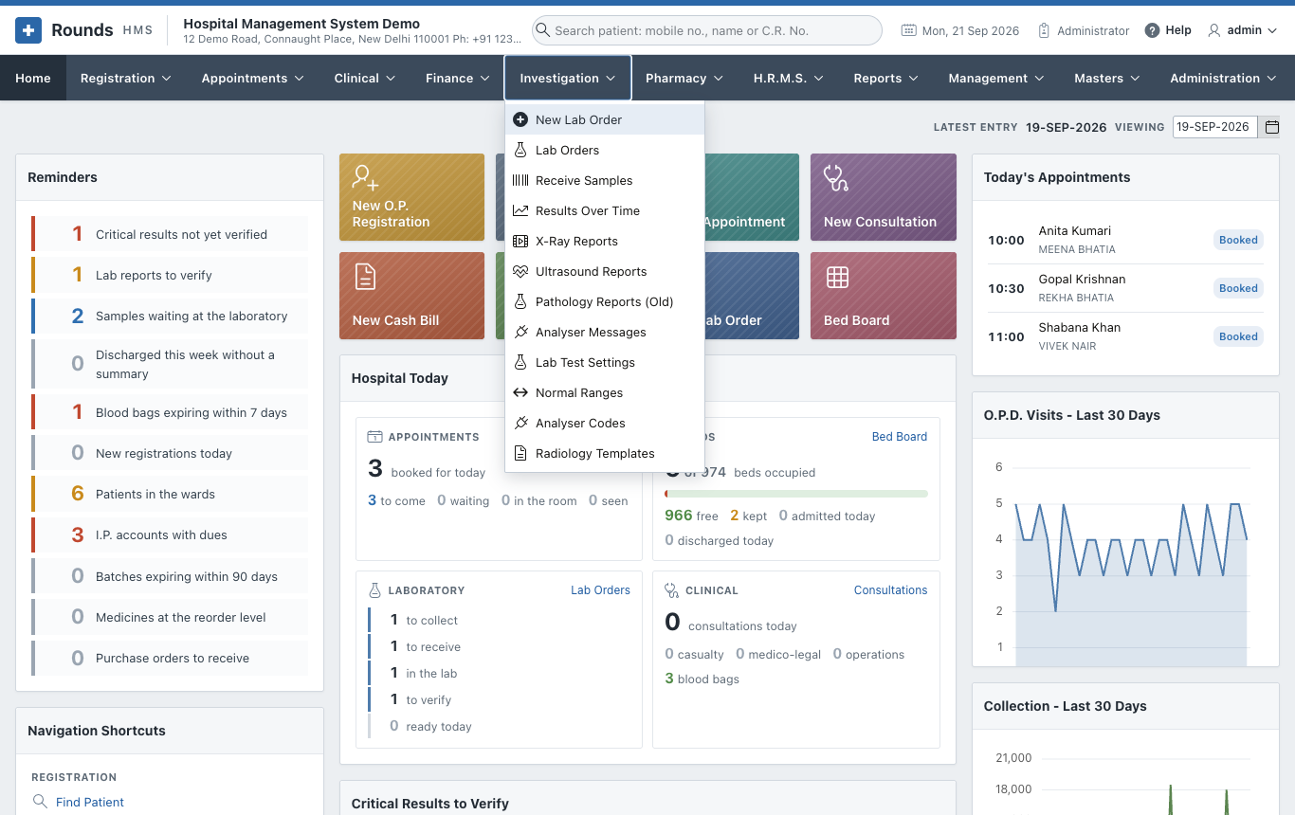Click the bill icon on New Cash Bill tile
The image size is (1295, 815).
click(x=365, y=277)
